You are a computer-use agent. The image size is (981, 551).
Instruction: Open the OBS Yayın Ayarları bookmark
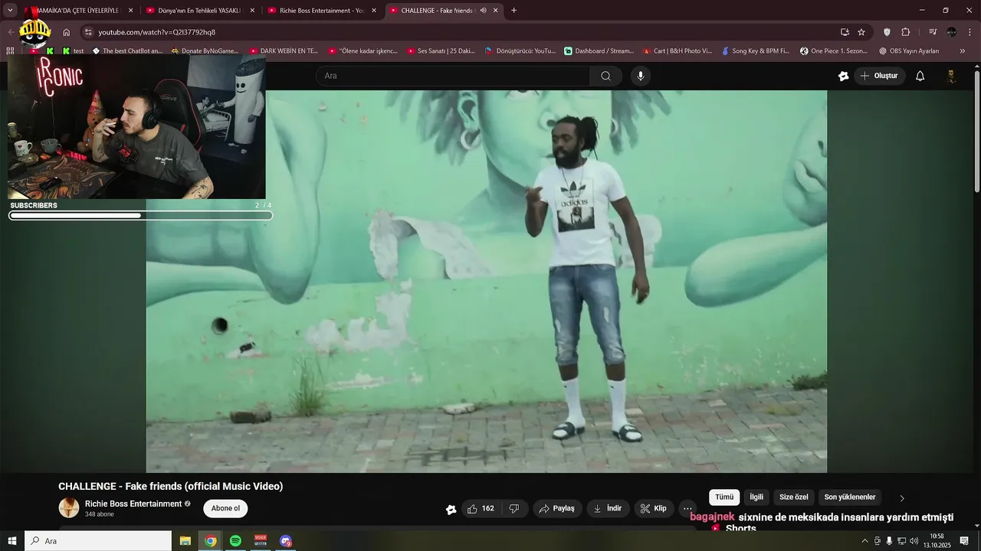pos(909,51)
